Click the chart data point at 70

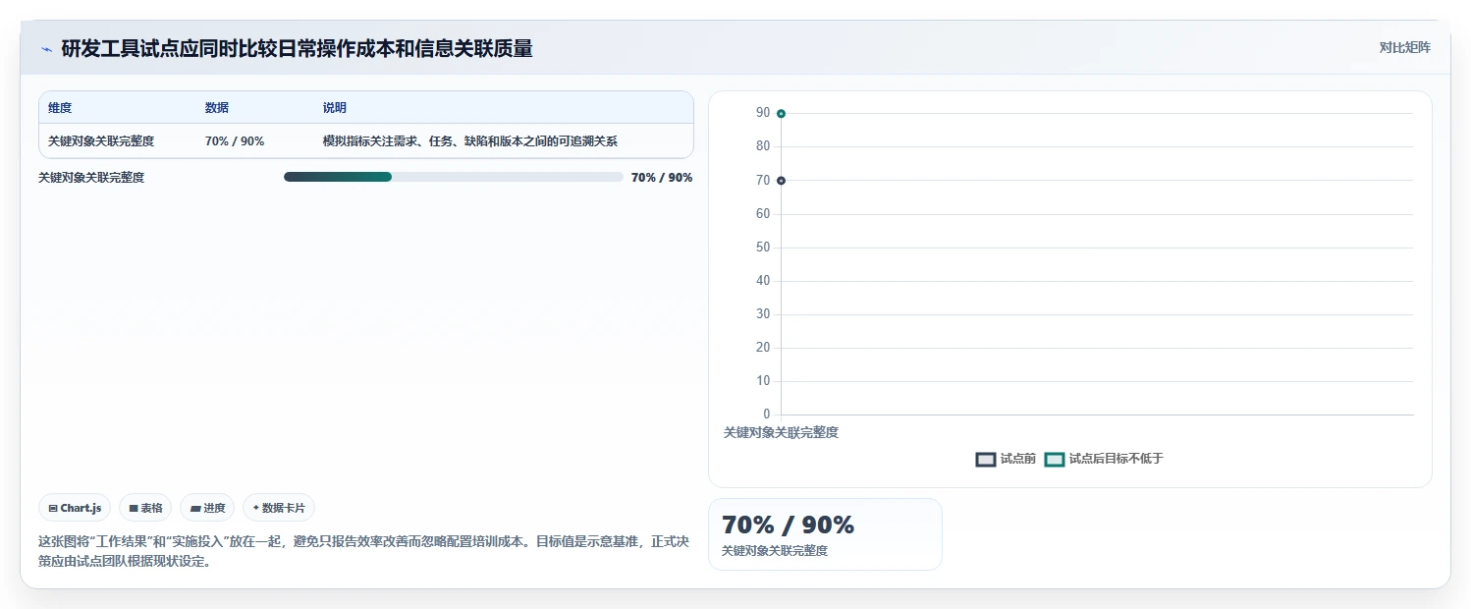[781, 181]
